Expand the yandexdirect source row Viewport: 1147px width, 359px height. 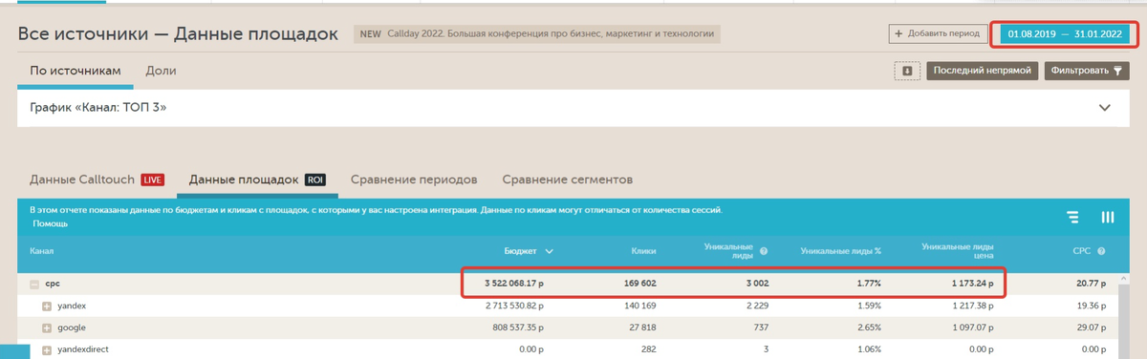pos(46,349)
